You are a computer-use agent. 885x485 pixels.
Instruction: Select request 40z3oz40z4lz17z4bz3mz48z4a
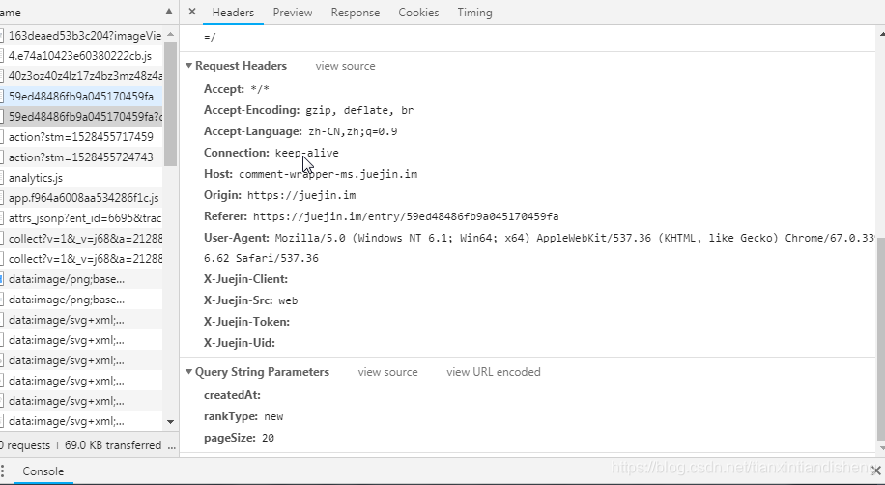[x=85, y=76]
